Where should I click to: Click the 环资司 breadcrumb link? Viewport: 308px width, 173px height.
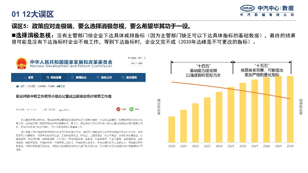(x=51, y=86)
